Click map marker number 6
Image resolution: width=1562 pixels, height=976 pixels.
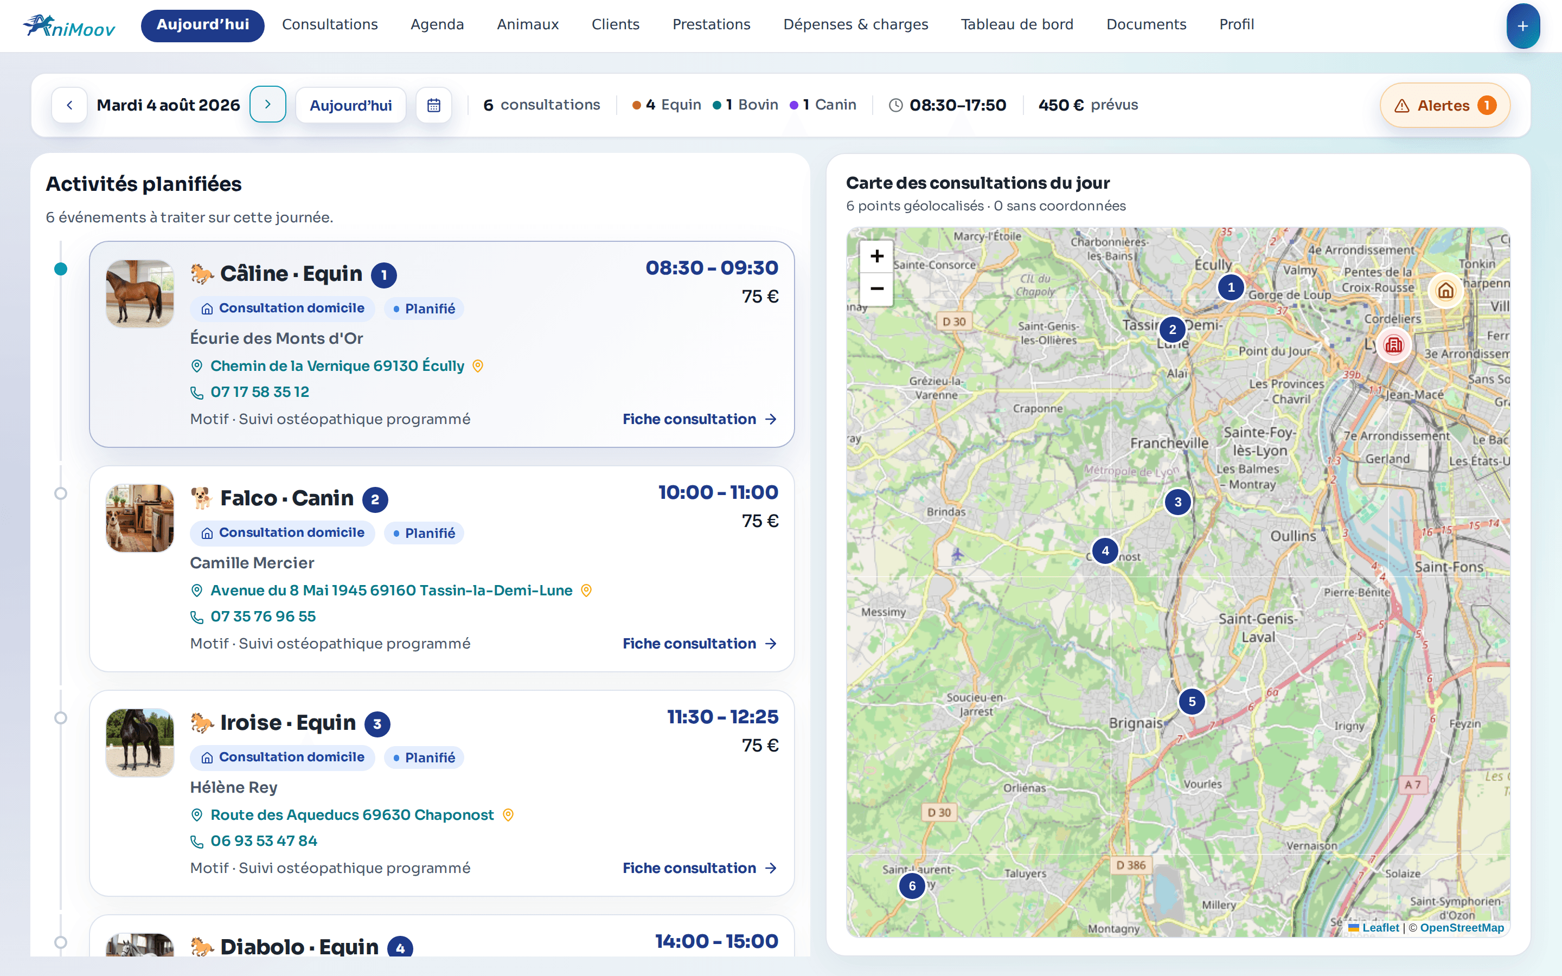click(912, 885)
